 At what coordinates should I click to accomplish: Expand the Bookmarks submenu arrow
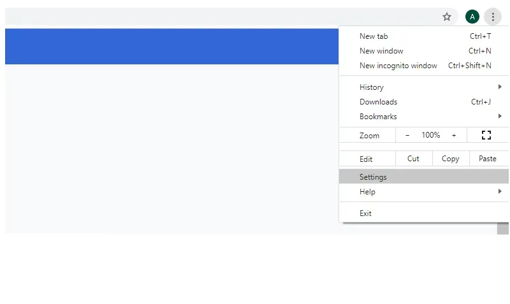click(x=500, y=116)
